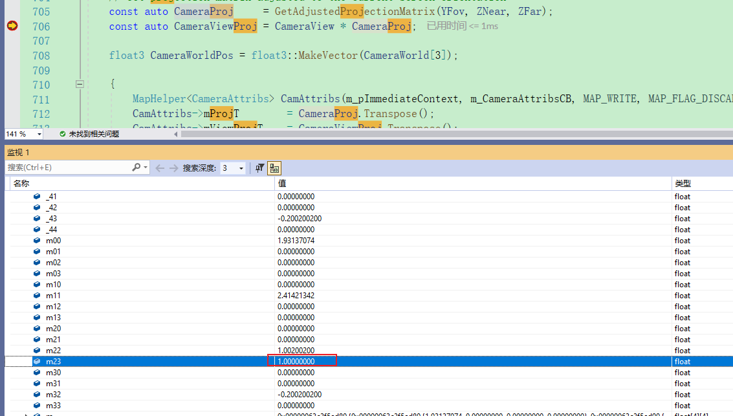Click the field icon beside m03
The height and width of the screenshot is (416, 733).
click(37, 274)
